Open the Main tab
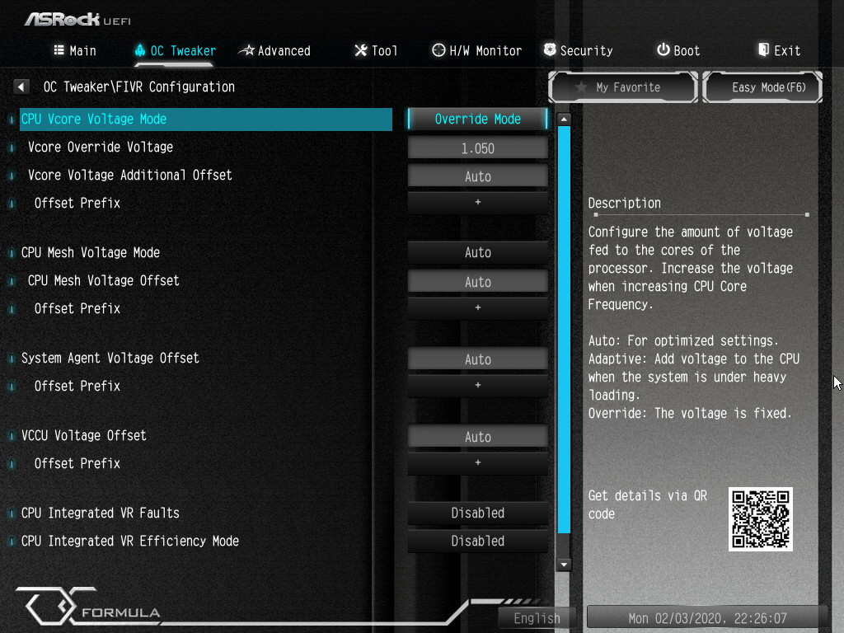 coord(75,50)
